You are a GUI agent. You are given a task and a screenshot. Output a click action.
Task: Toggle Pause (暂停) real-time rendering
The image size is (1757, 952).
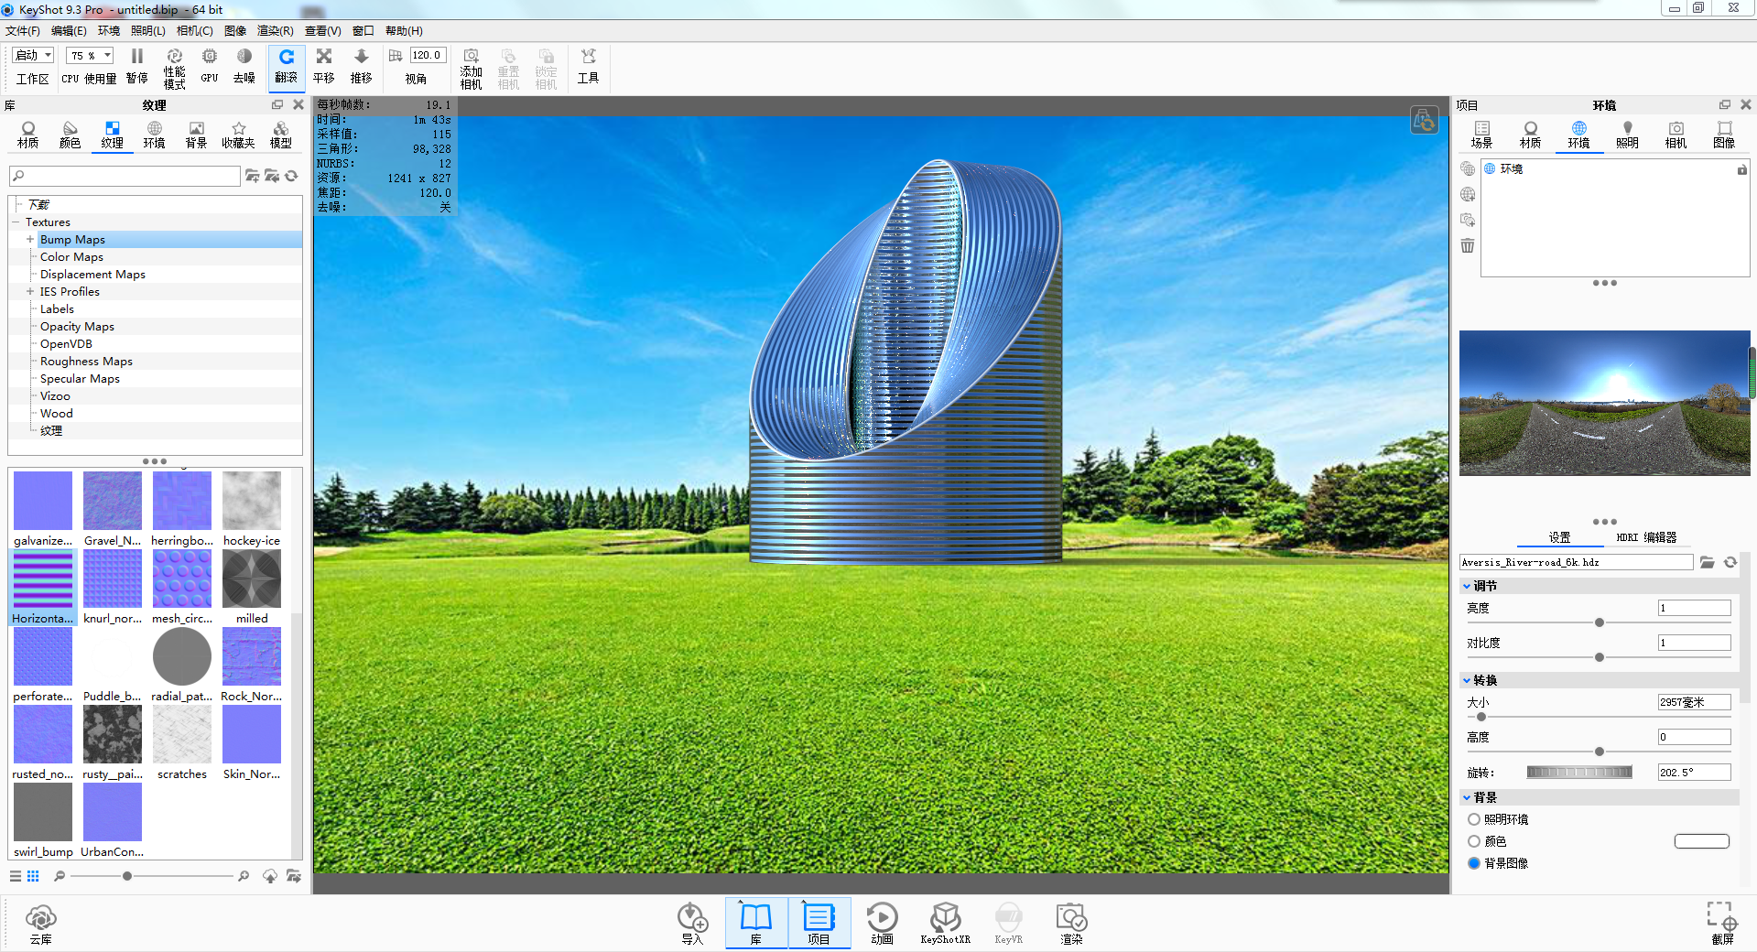pyautogui.click(x=137, y=67)
